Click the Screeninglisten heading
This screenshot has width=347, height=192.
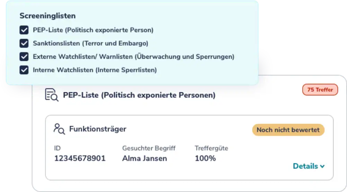click(47, 16)
